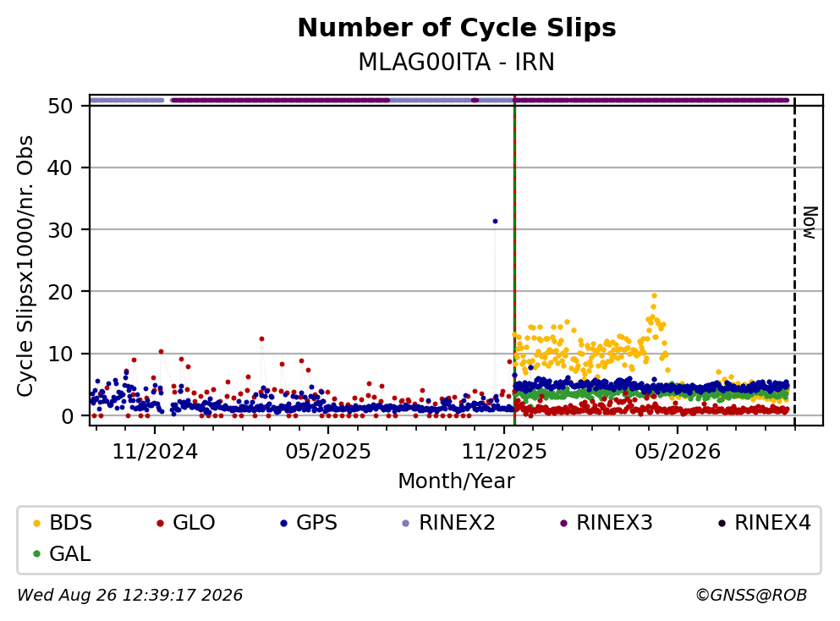Click the 05/2025 x-axis tick label
The image size is (840, 621).
tap(328, 452)
